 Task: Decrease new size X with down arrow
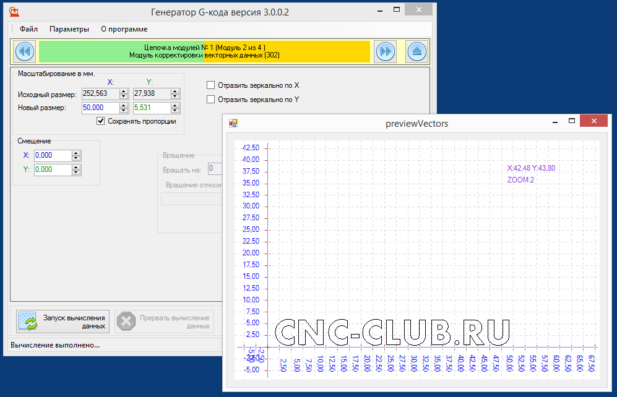click(124, 111)
